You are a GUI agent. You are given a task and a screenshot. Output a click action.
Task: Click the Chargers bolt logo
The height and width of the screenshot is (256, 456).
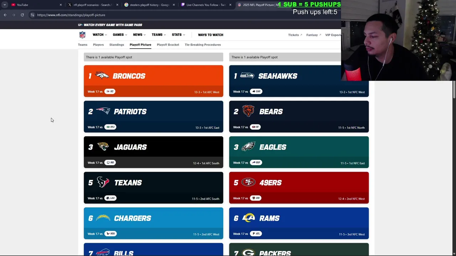(x=103, y=218)
